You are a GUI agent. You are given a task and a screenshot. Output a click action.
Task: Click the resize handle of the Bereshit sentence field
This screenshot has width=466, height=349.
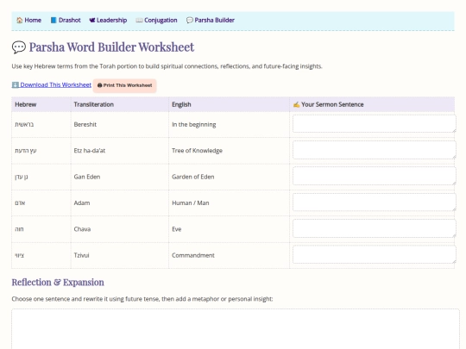pos(454,131)
